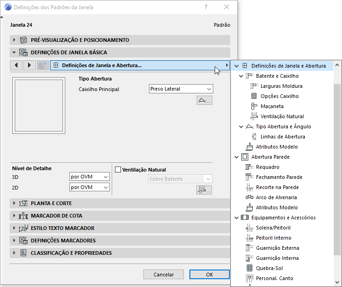Close the Definições dos Padrões da Janela dialog
This screenshot has width=342, height=287.
227,7
